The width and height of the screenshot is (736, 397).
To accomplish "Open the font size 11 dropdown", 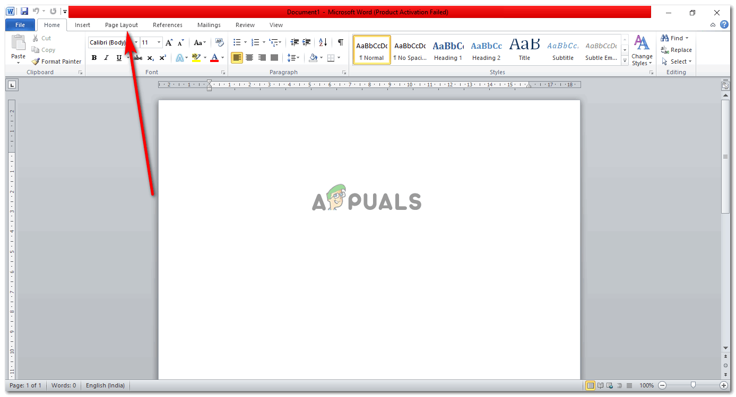I will click(x=159, y=42).
